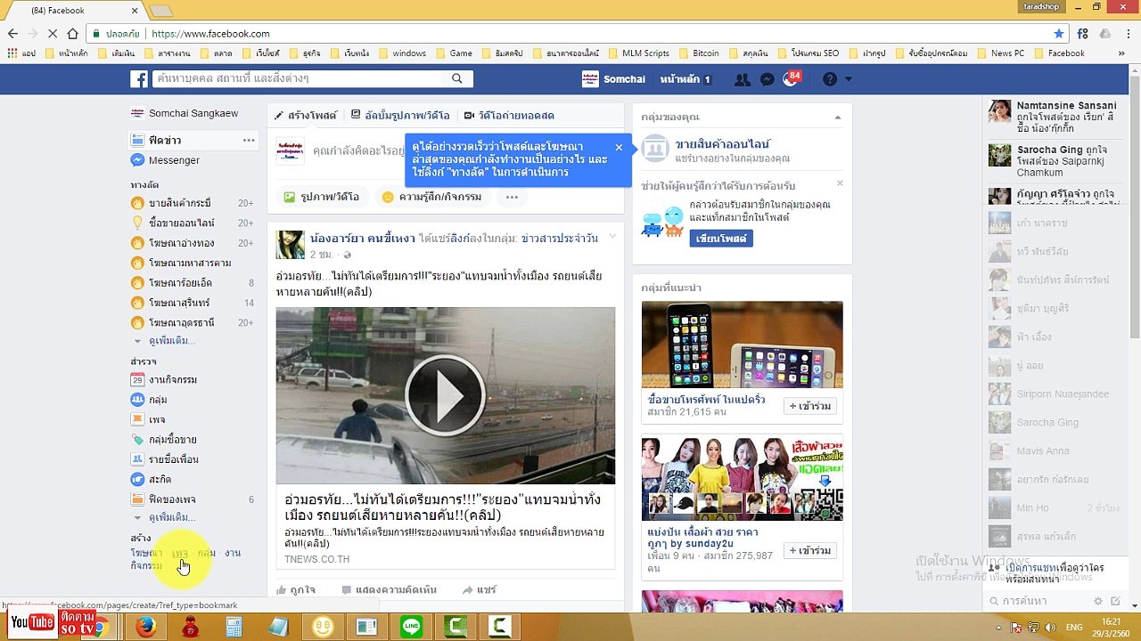Click the Facebook search input field
The width and height of the screenshot is (1141, 641).
pos(299,78)
